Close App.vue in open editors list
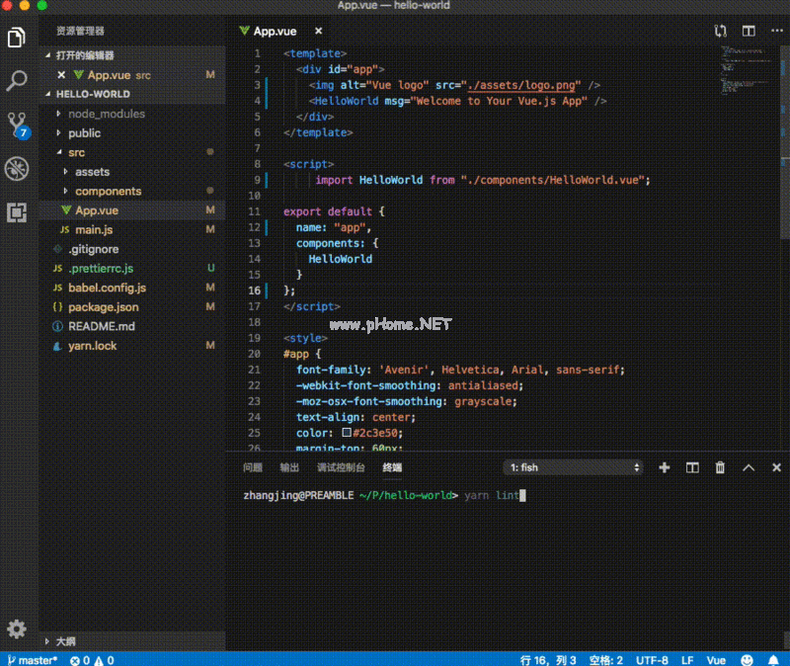Image resolution: width=790 pixels, height=666 pixels. (61, 75)
